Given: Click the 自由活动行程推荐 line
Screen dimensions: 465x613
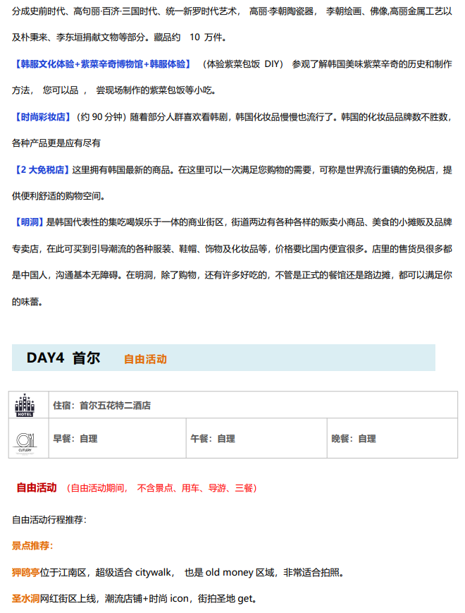Looking at the screenshot, I should (x=49, y=520).
